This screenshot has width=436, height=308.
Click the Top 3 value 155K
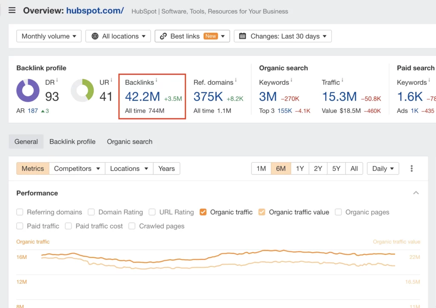point(285,111)
